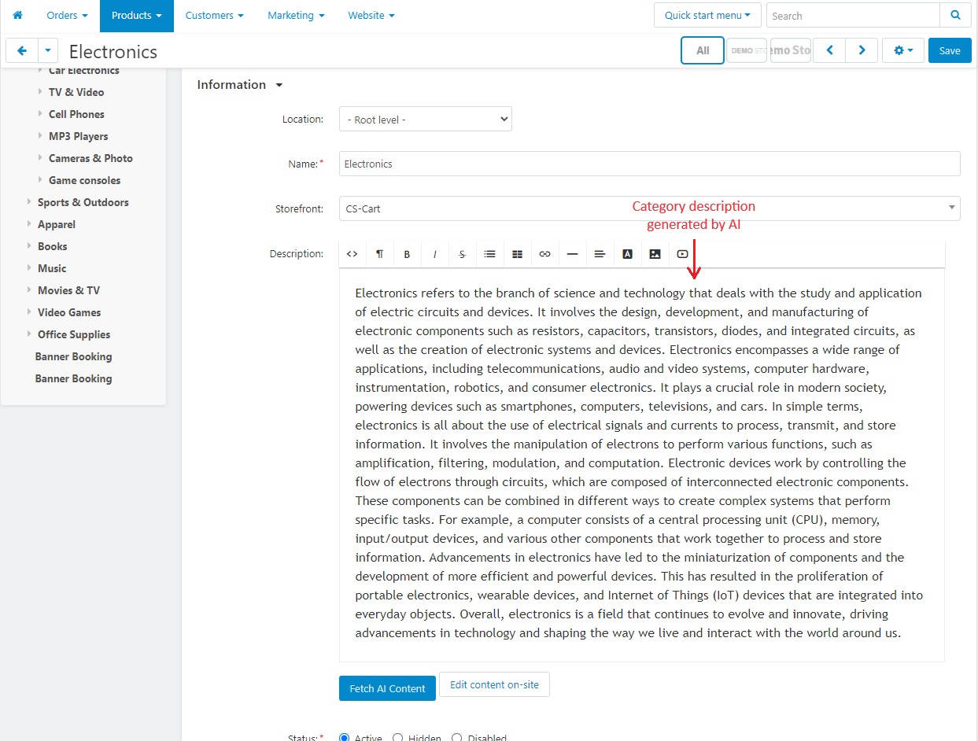Viewport: 978px width, 741px height.
Task: Click inside the description text area
Action: [x=642, y=464]
